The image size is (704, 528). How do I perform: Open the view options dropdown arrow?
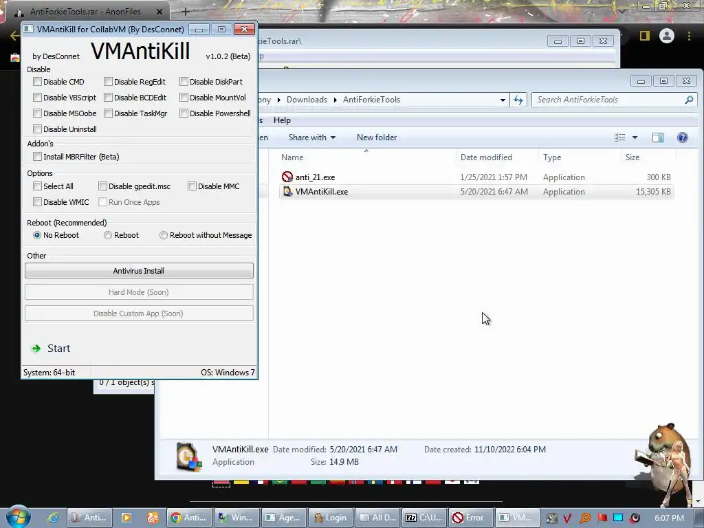635,137
